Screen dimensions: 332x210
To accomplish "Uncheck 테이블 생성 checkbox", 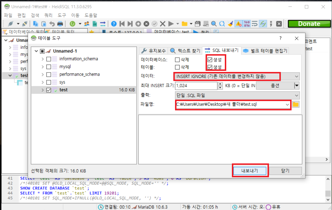I will [x=210, y=67].
